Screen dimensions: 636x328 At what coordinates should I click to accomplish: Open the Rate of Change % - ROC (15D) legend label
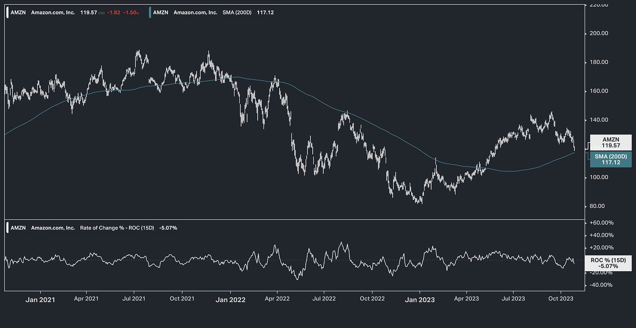(117, 228)
